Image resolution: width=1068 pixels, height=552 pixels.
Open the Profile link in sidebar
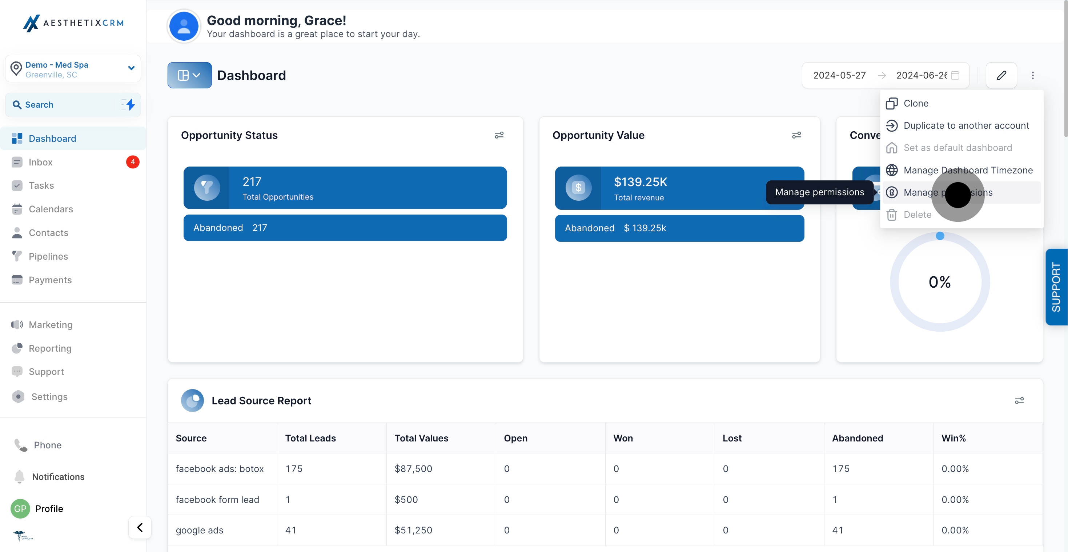(x=49, y=508)
